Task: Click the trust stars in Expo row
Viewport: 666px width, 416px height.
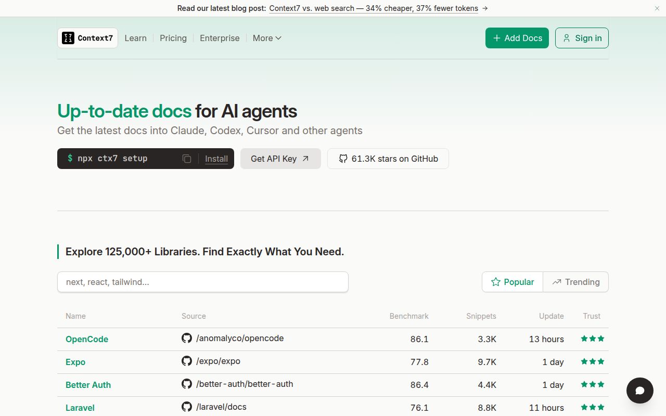Action: (593, 361)
